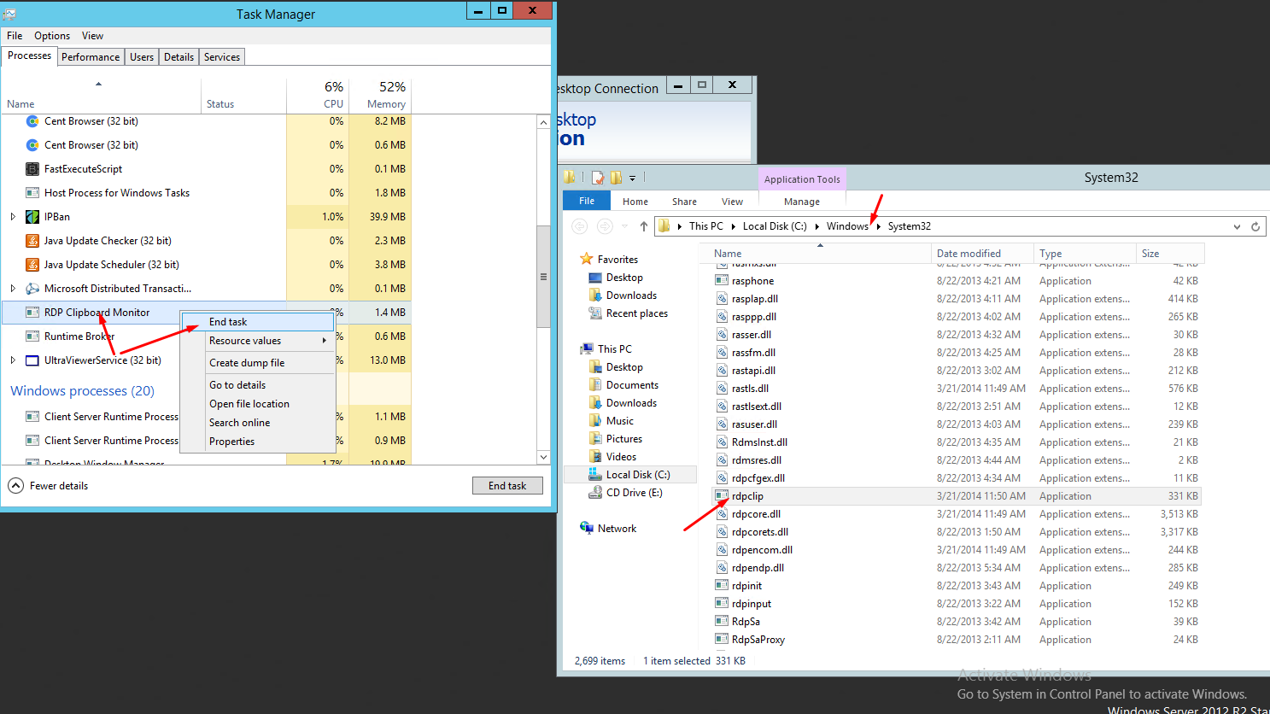Switch to the Performance tab

click(x=91, y=57)
